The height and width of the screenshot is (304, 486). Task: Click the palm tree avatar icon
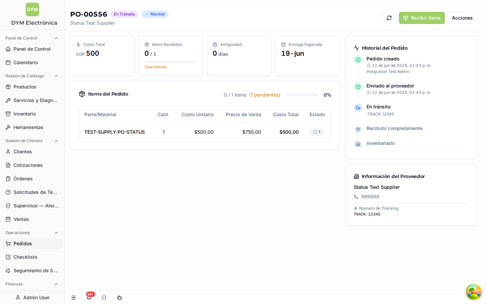[x=474, y=292]
